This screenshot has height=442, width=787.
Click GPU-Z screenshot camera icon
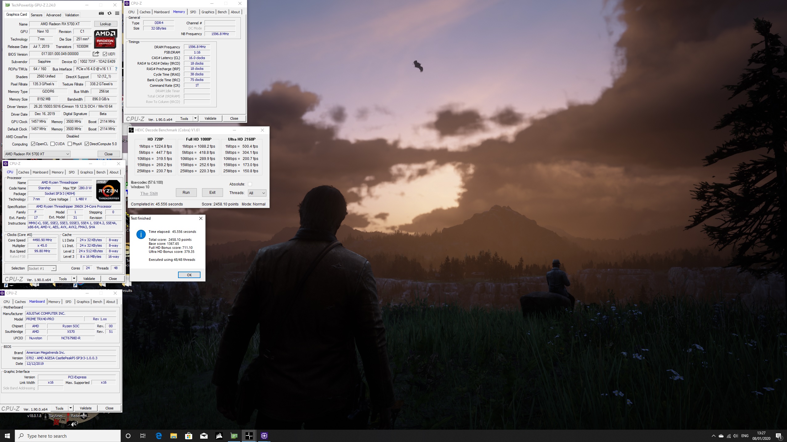point(101,13)
